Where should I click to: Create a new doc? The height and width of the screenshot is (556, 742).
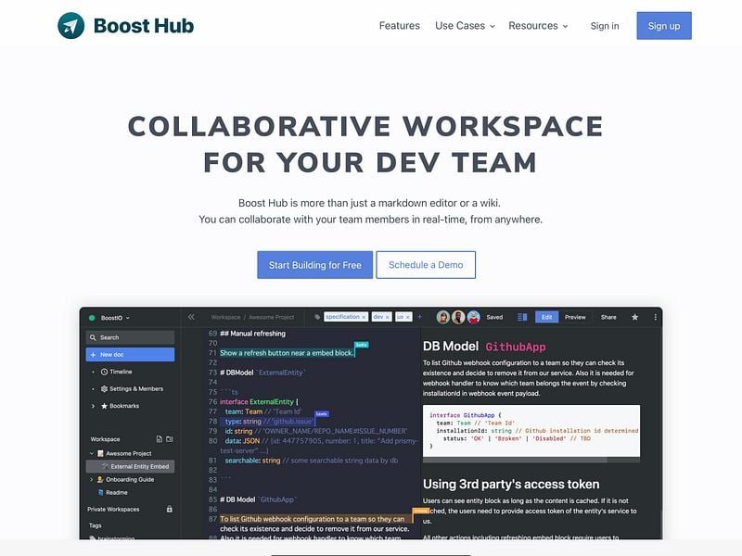pyautogui.click(x=130, y=355)
